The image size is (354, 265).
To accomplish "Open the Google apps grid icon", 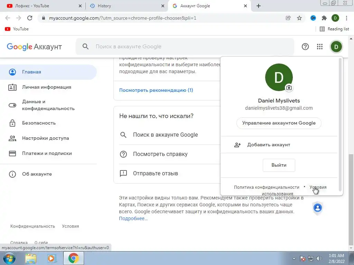I will tap(320, 47).
